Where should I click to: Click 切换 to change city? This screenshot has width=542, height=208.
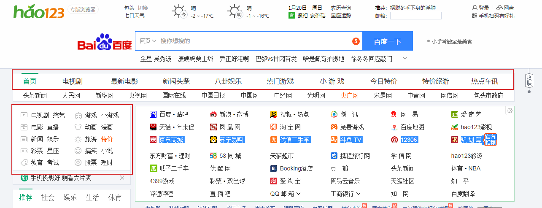tap(143, 8)
